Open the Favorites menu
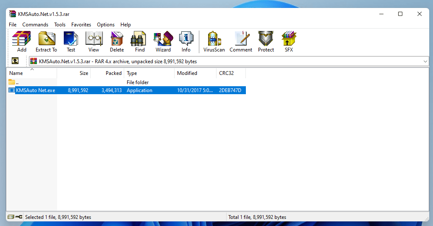The width and height of the screenshot is (433, 226). [x=81, y=25]
